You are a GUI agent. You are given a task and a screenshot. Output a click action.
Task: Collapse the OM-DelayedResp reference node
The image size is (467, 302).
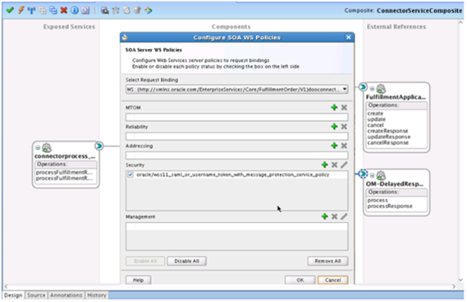372,175
